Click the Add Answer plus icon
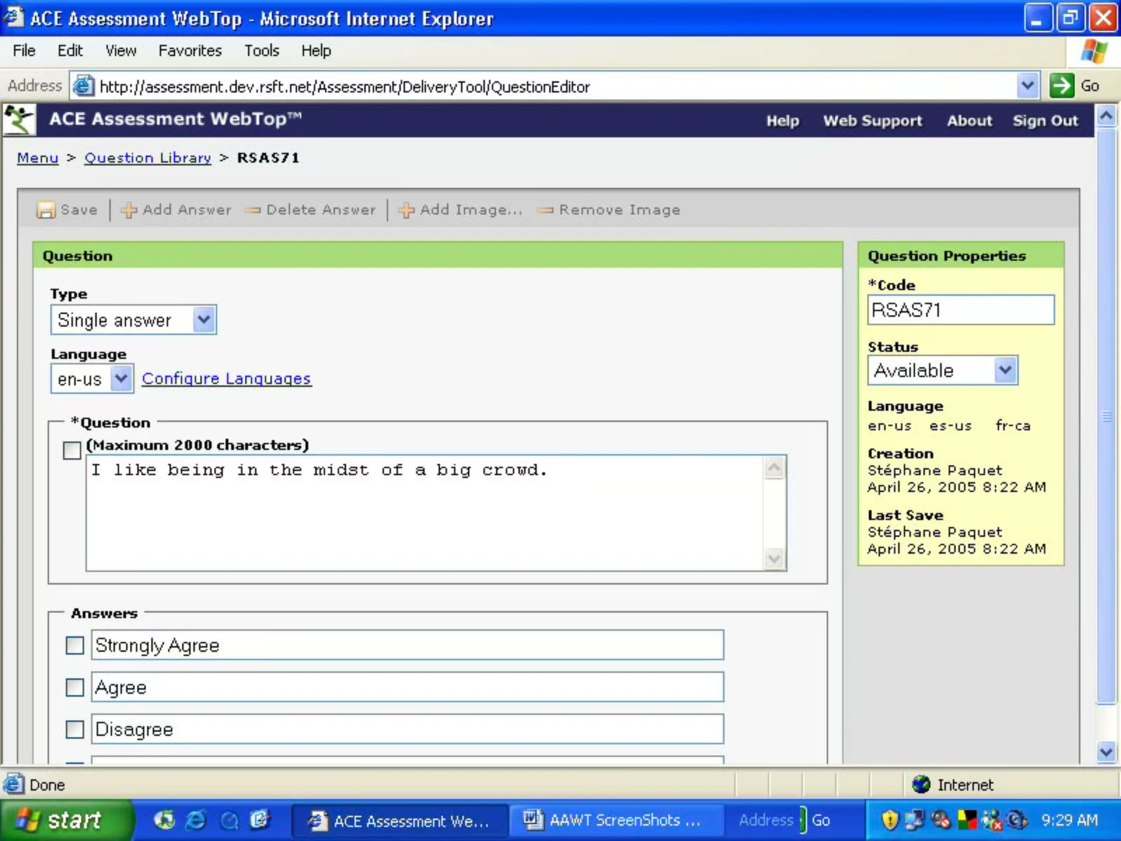 (x=129, y=210)
